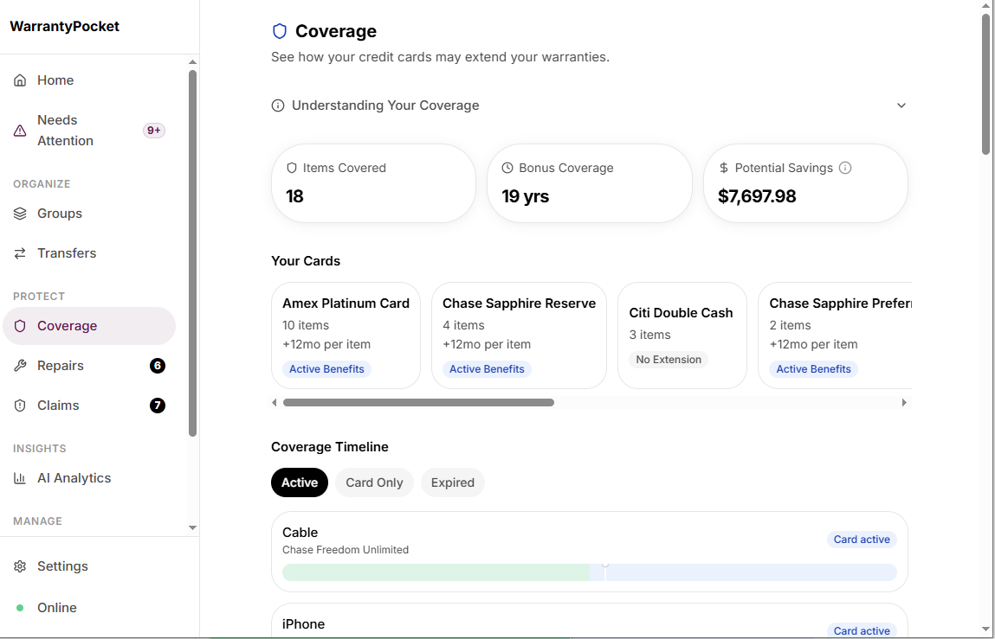Click the 7 badge next to Claims
This screenshot has width=995, height=639.
point(158,406)
